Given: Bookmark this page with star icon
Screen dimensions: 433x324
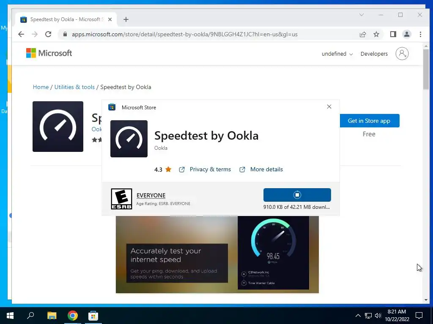Looking at the screenshot, I should click(376, 34).
